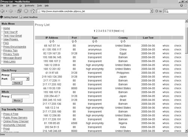The height and width of the screenshot is (137, 188).
Task: Open the Web Links link
Action: point(9,62)
